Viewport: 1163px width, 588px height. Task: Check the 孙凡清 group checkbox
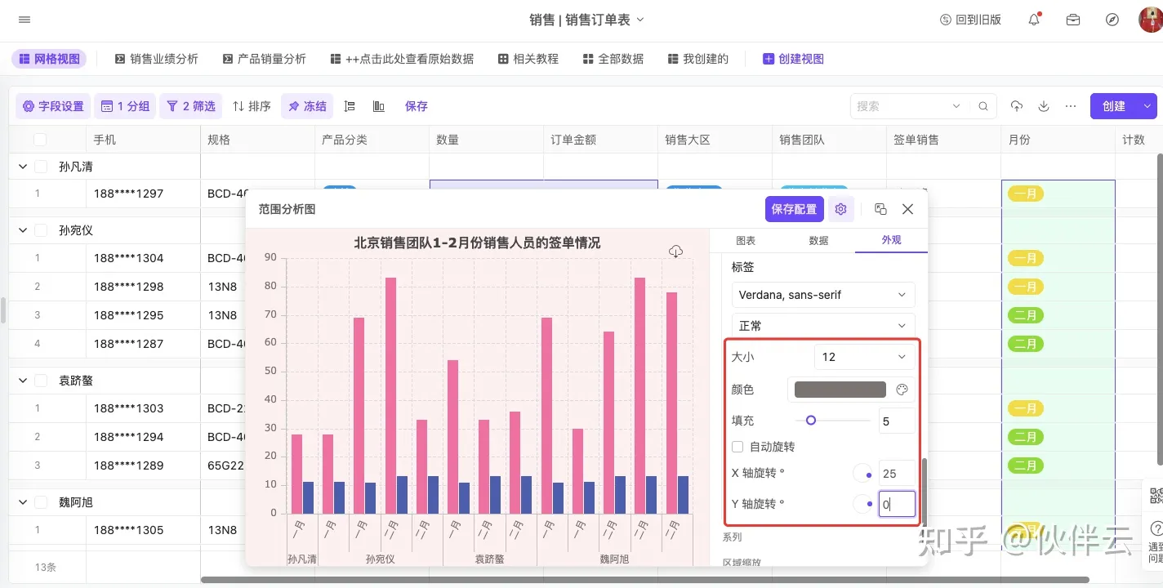coord(41,167)
